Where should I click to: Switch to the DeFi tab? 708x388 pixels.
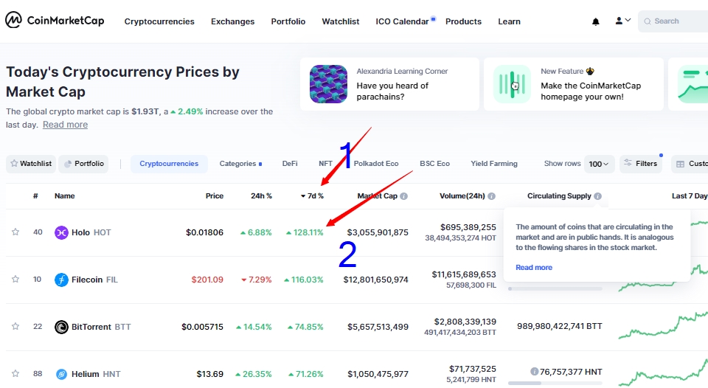(290, 164)
